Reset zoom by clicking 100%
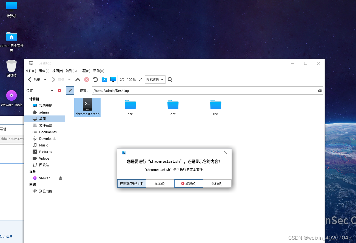This screenshot has height=243, width=356. click(131, 80)
